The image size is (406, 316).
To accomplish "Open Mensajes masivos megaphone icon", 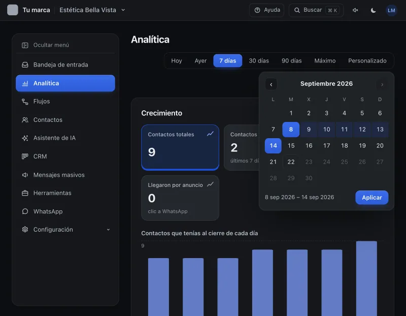I will 25,175.
